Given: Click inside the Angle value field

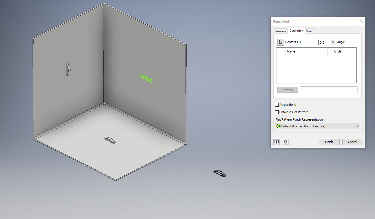Looking at the screenshot, I should (x=324, y=42).
